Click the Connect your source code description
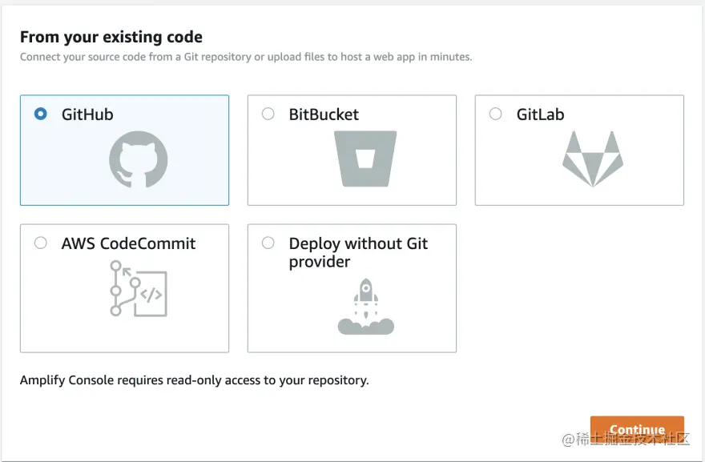The image size is (705, 462). pos(245,57)
